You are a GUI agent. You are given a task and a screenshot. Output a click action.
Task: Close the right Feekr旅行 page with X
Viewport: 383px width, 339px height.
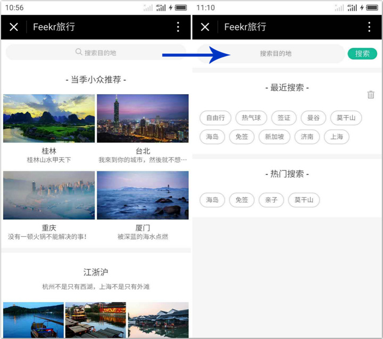pos(205,27)
